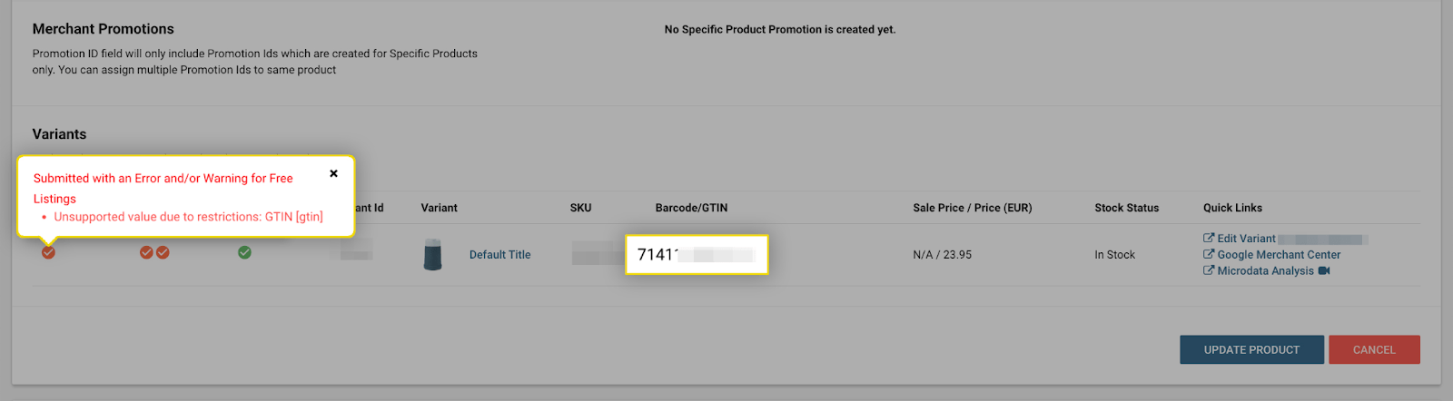Image resolution: width=1453 pixels, height=401 pixels.
Task: Open the Edit Variant quick link
Action: click(1246, 239)
